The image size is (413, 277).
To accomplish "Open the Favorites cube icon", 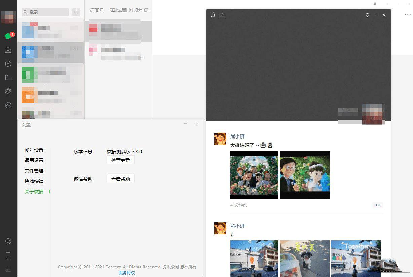I will (x=8, y=64).
